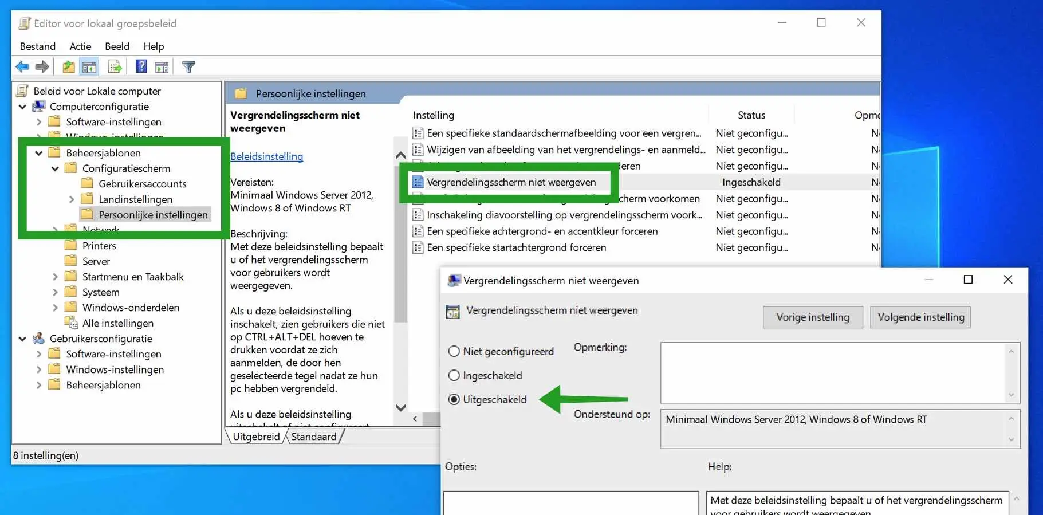Sort by the Instelling column header
This screenshot has width=1043, height=515.
[434, 115]
